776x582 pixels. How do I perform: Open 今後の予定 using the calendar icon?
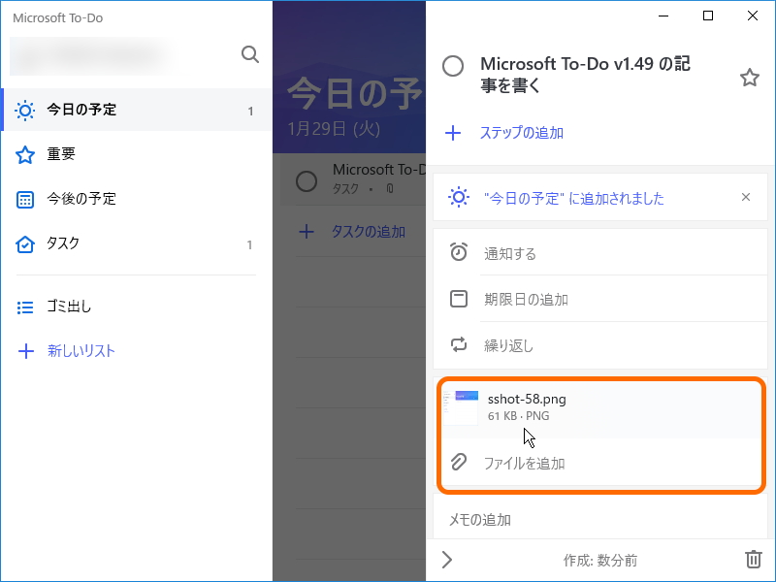tap(26, 197)
